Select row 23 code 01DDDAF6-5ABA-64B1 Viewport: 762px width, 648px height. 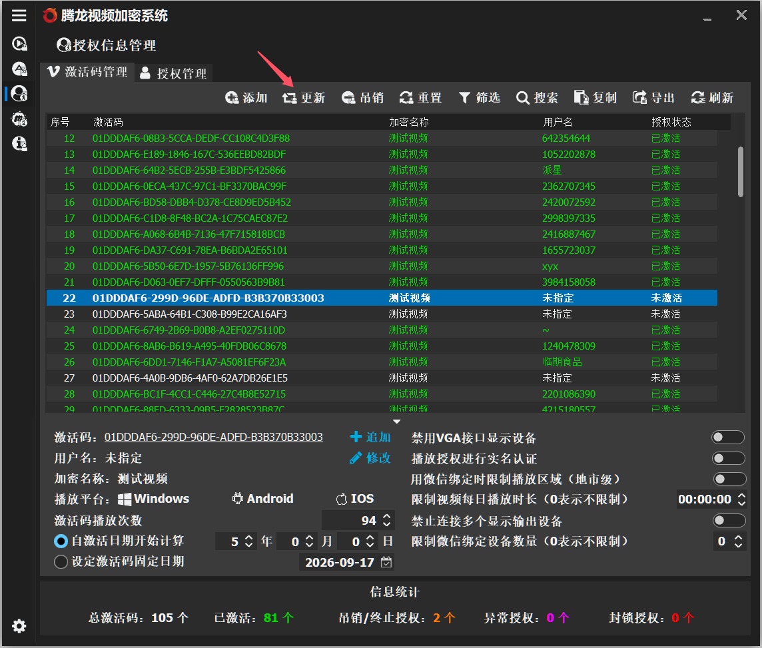(382, 314)
